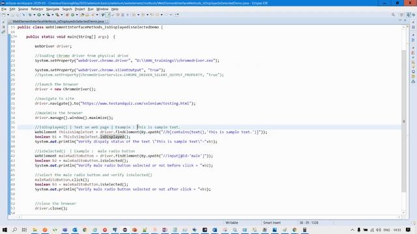Viewport: 417px width, 234px height.
Task: Open Task View on the taskbar
Action: 24,229
